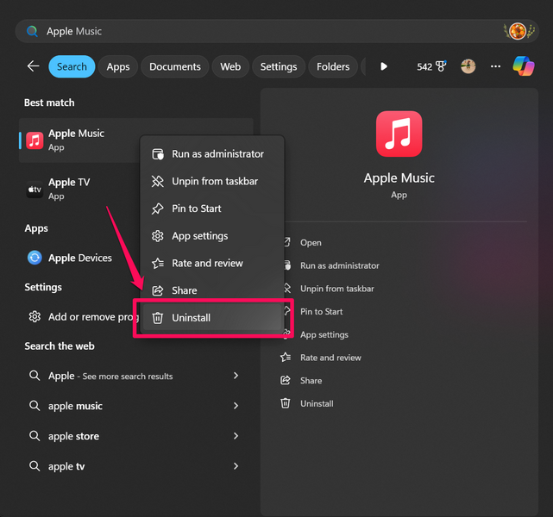Switch to the Apps filter tab
553x517 pixels.
118,66
